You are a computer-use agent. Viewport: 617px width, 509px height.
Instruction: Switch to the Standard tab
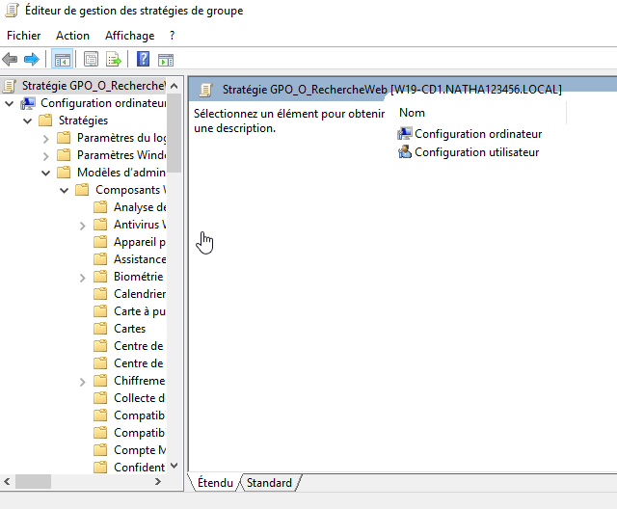click(270, 483)
